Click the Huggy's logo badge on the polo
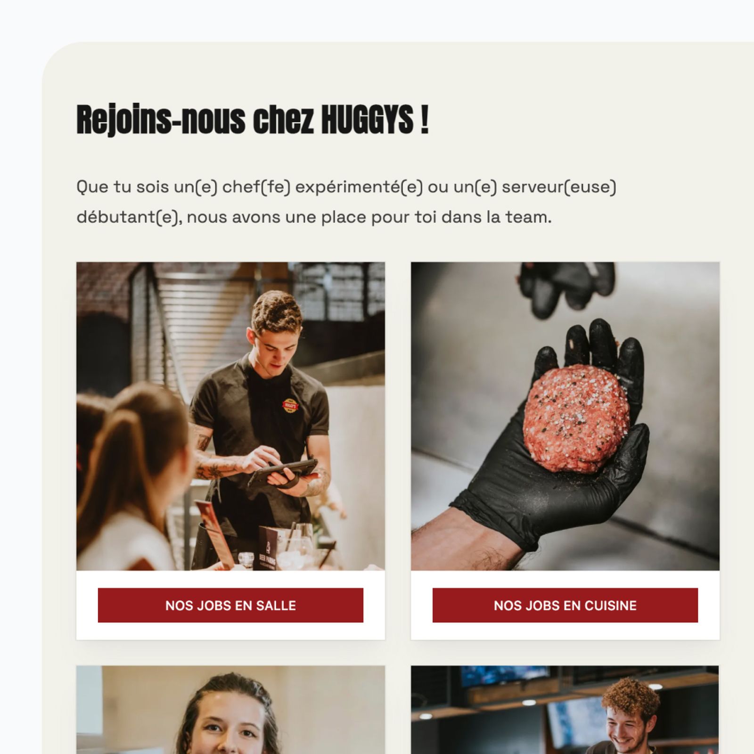Image resolution: width=754 pixels, height=754 pixels. pos(290,405)
